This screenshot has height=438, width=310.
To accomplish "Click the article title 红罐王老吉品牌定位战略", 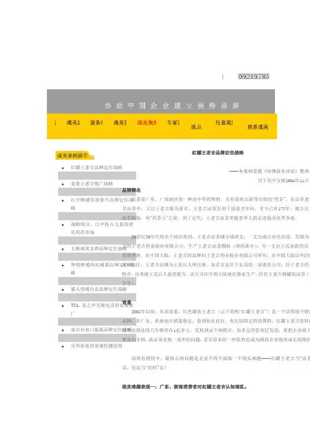I will point(217,153).
